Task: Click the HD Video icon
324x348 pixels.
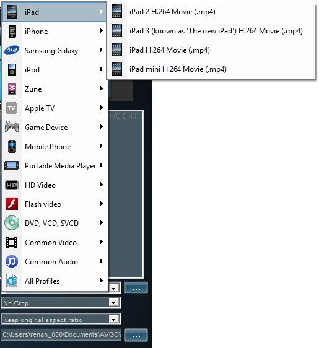Action: click(12, 185)
